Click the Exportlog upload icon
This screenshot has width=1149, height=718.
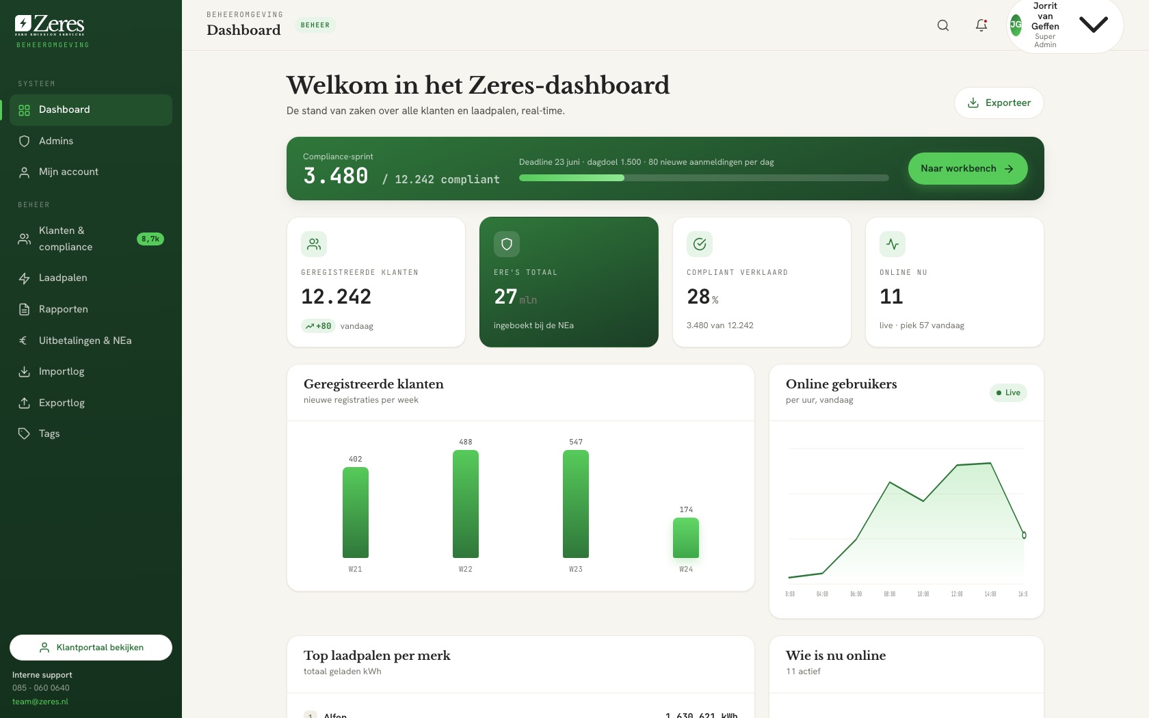point(25,403)
